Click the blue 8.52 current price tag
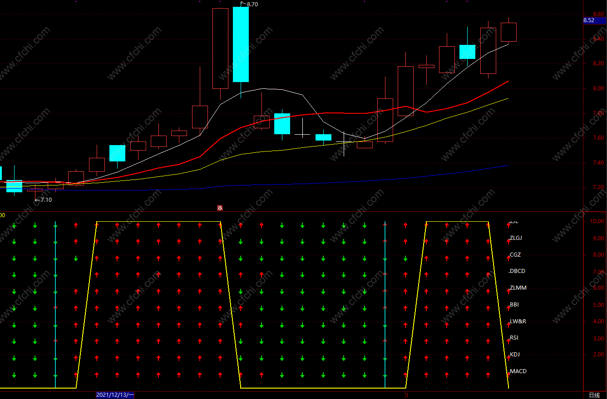This screenshot has height=399, width=607. pyautogui.click(x=594, y=20)
